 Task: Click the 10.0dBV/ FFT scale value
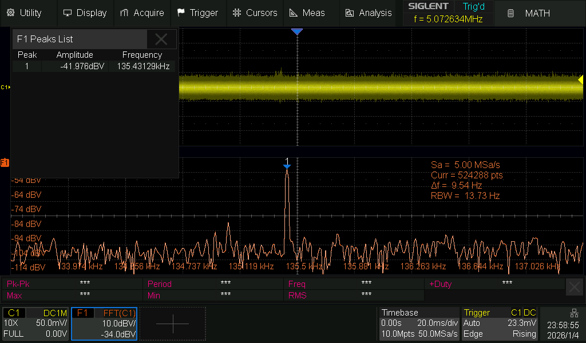pos(119,324)
